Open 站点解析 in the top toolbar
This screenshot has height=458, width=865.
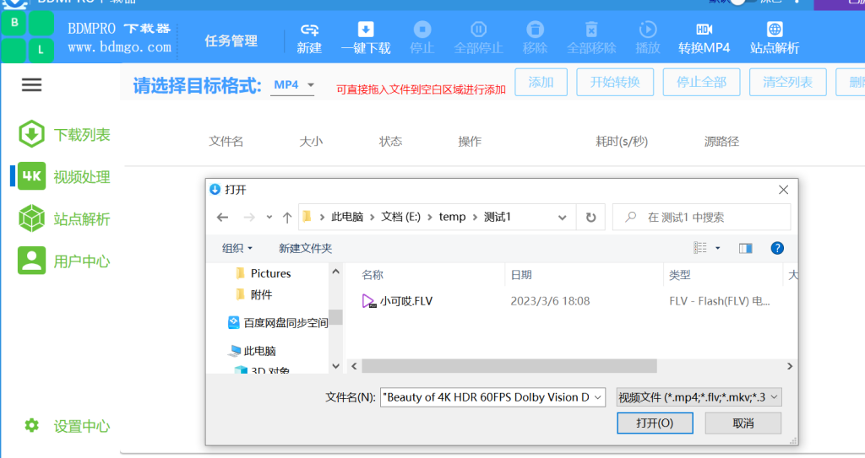(x=775, y=39)
